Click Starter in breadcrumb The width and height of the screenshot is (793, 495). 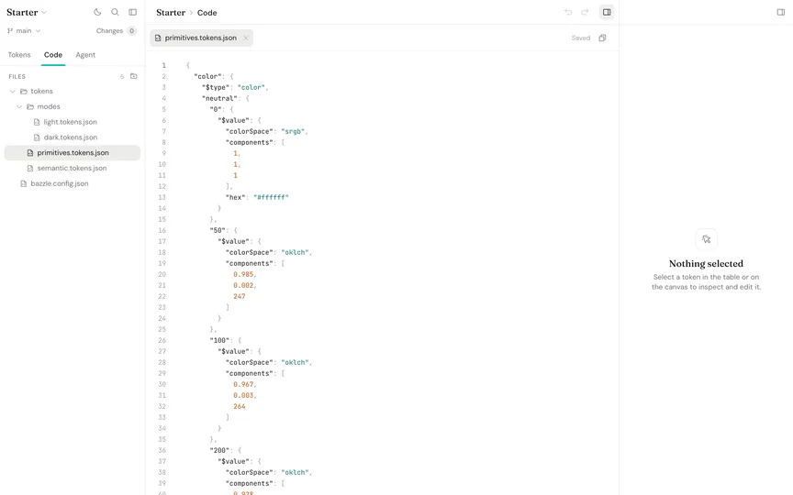coord(171,13)
